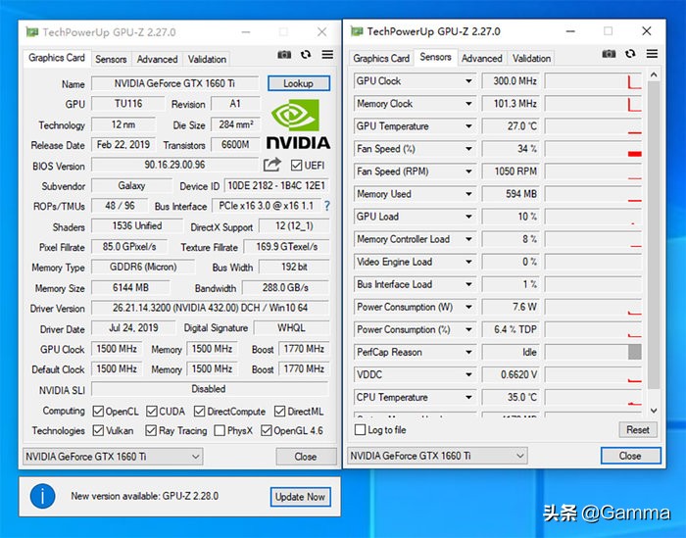Viewport: 686px width, 538px height.
Task: Toggle the UEFI checkbox
Action: (x=296, y=166)
